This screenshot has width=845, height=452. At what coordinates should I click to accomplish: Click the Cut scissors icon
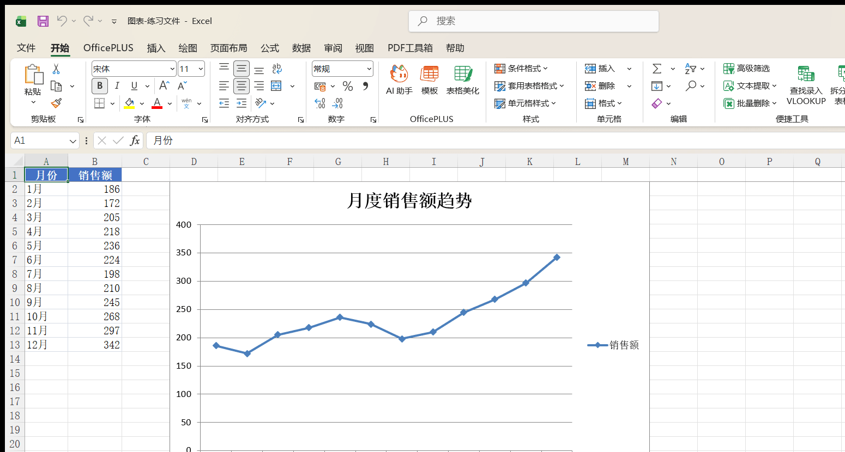[x=56, y=69]
